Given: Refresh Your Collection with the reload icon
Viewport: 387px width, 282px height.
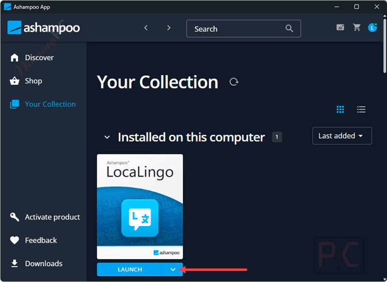Looking at the screenshot, I should pyautogui.click(x=234, y=82).
